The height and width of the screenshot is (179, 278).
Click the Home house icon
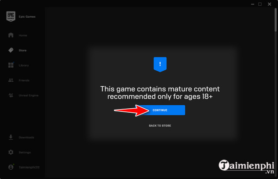click(11, 35)
